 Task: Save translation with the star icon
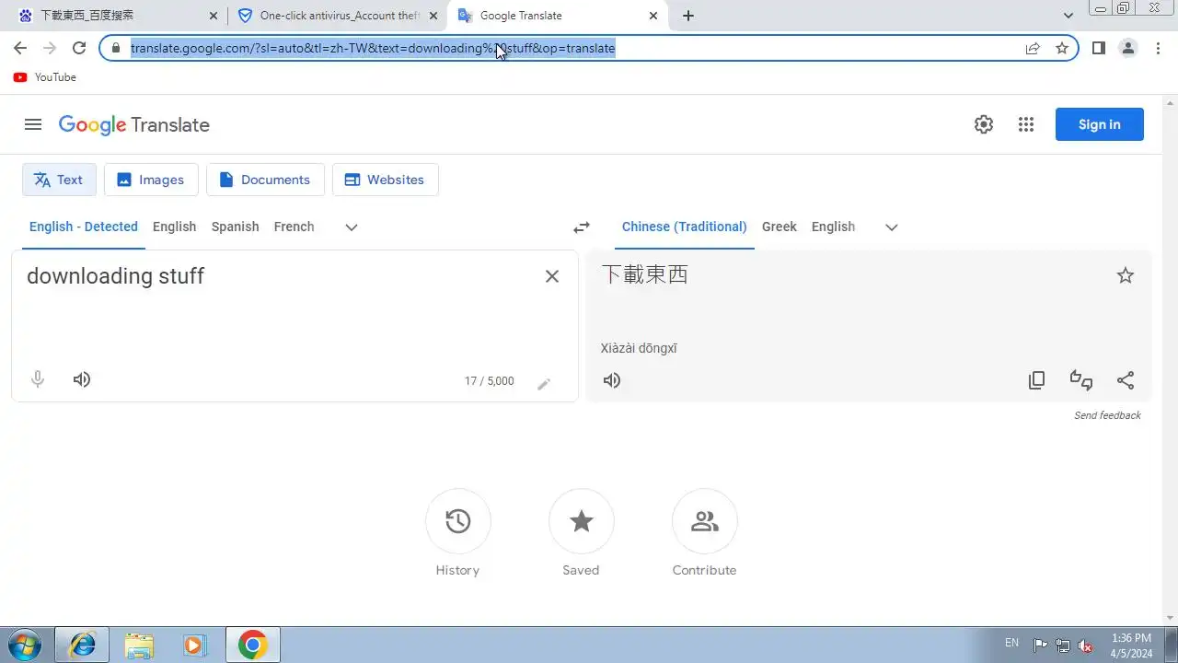coord(1126,275)
